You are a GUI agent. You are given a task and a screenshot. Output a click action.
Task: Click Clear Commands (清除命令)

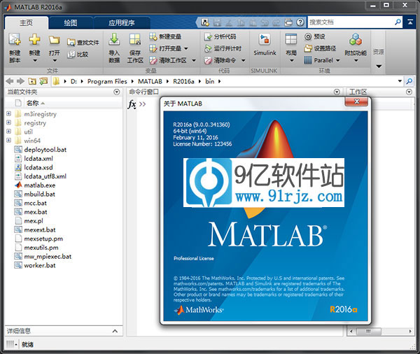(220, 60)
